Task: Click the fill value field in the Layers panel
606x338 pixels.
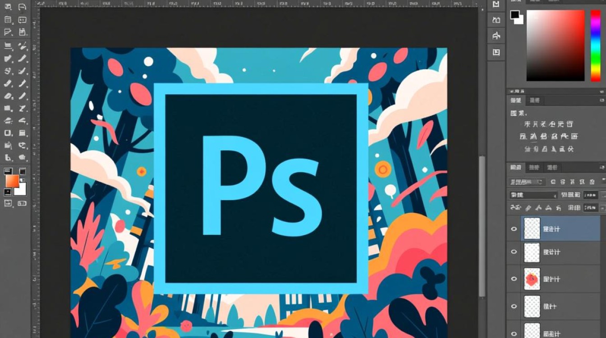Action: coord(591,208)
